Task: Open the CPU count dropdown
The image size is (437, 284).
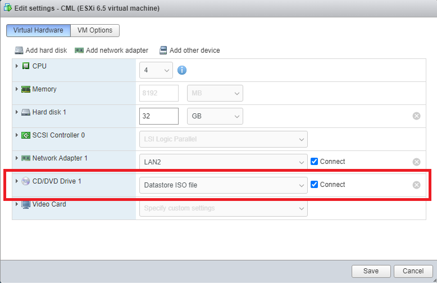Action: pos(156,70)
